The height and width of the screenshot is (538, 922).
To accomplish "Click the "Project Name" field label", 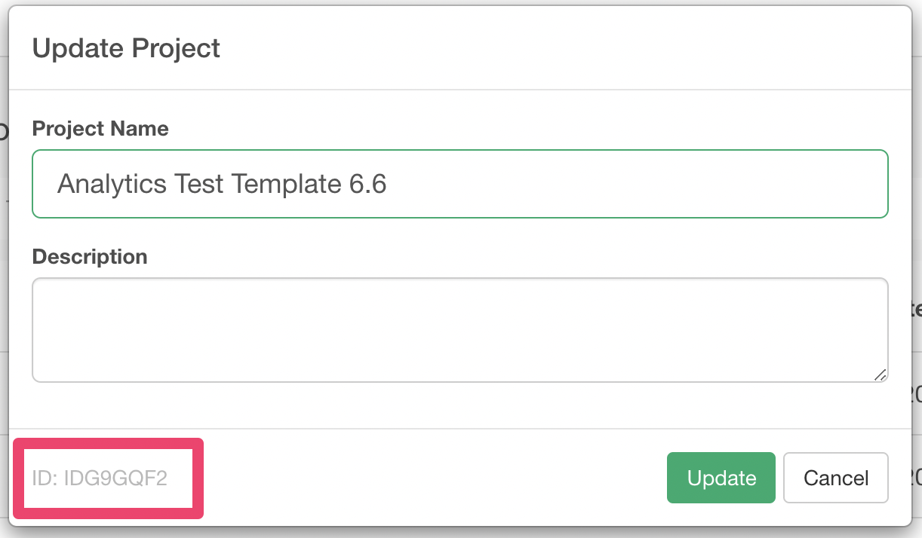I will [x=100, y=129].
